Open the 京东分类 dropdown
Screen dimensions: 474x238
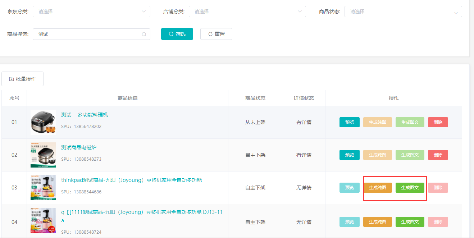pos(91,12)
